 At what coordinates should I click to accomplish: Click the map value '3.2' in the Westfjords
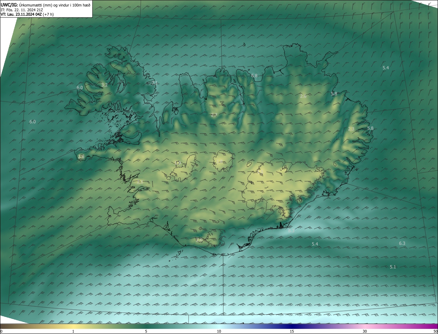(x=105, y=85)
